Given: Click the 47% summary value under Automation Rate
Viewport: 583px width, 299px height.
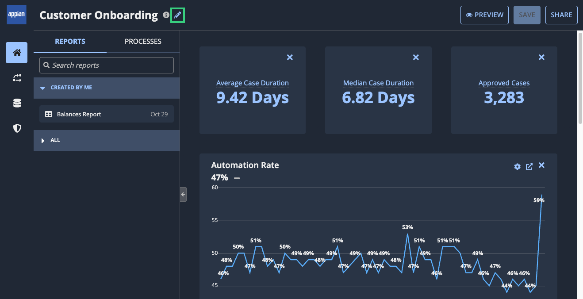Looking at the screenshot, I should pos(219,177).
